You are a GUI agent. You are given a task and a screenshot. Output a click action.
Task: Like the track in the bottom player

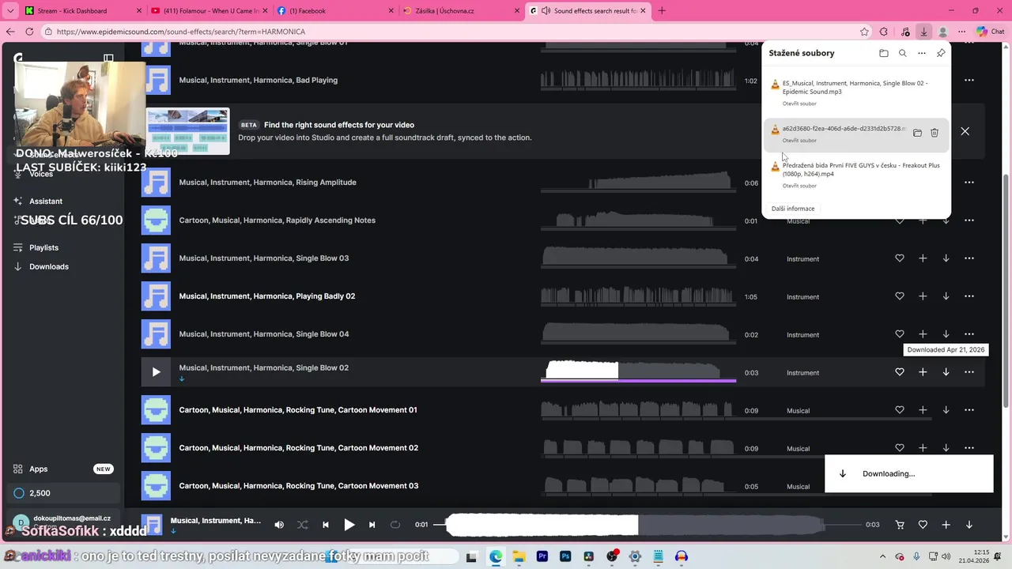[923, 525]
